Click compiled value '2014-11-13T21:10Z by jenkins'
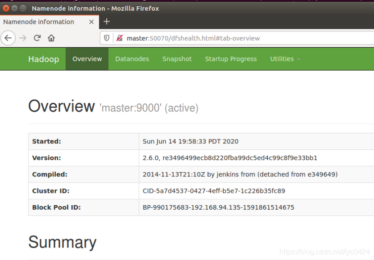Viewport: 374px width, 260px height. [240, 175]
